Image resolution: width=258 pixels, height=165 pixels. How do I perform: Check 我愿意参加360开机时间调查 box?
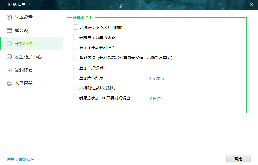click(76, 98)
